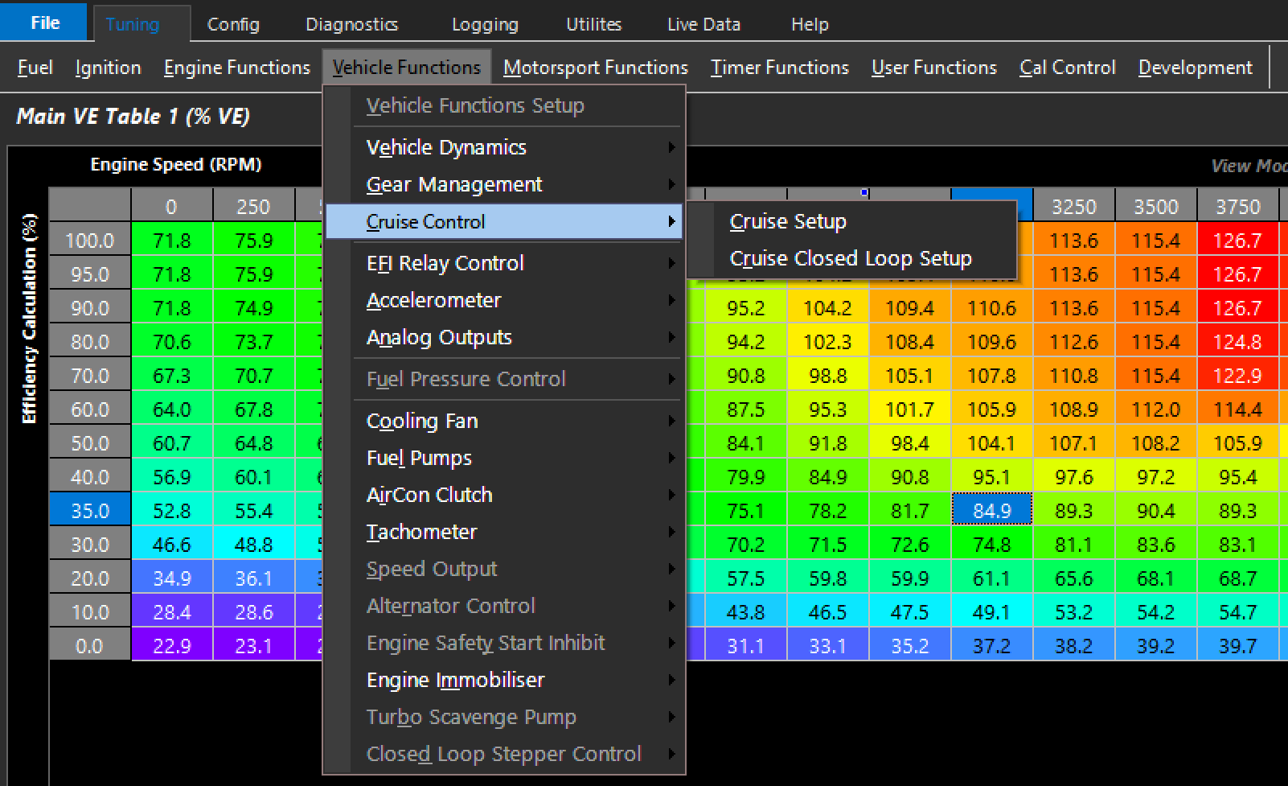
Task: Select the 0.0 efficiency row header
Action: coord(89,645)
